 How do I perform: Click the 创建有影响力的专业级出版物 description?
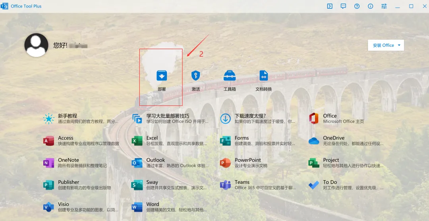pos(85,188)
